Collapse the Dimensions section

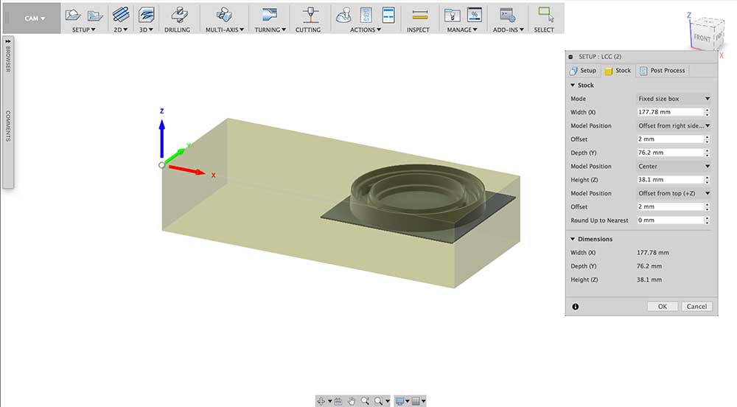coord(573,239)
